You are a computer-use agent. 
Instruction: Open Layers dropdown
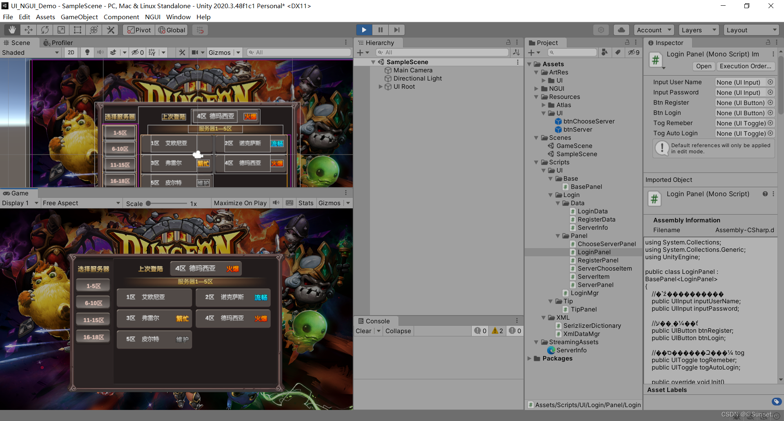[699, 30]
